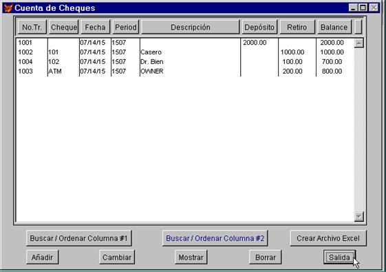The width and height of the screenshot is (386, 272).
Task: Click the No.Tr. column header
Action: point(32,27)
